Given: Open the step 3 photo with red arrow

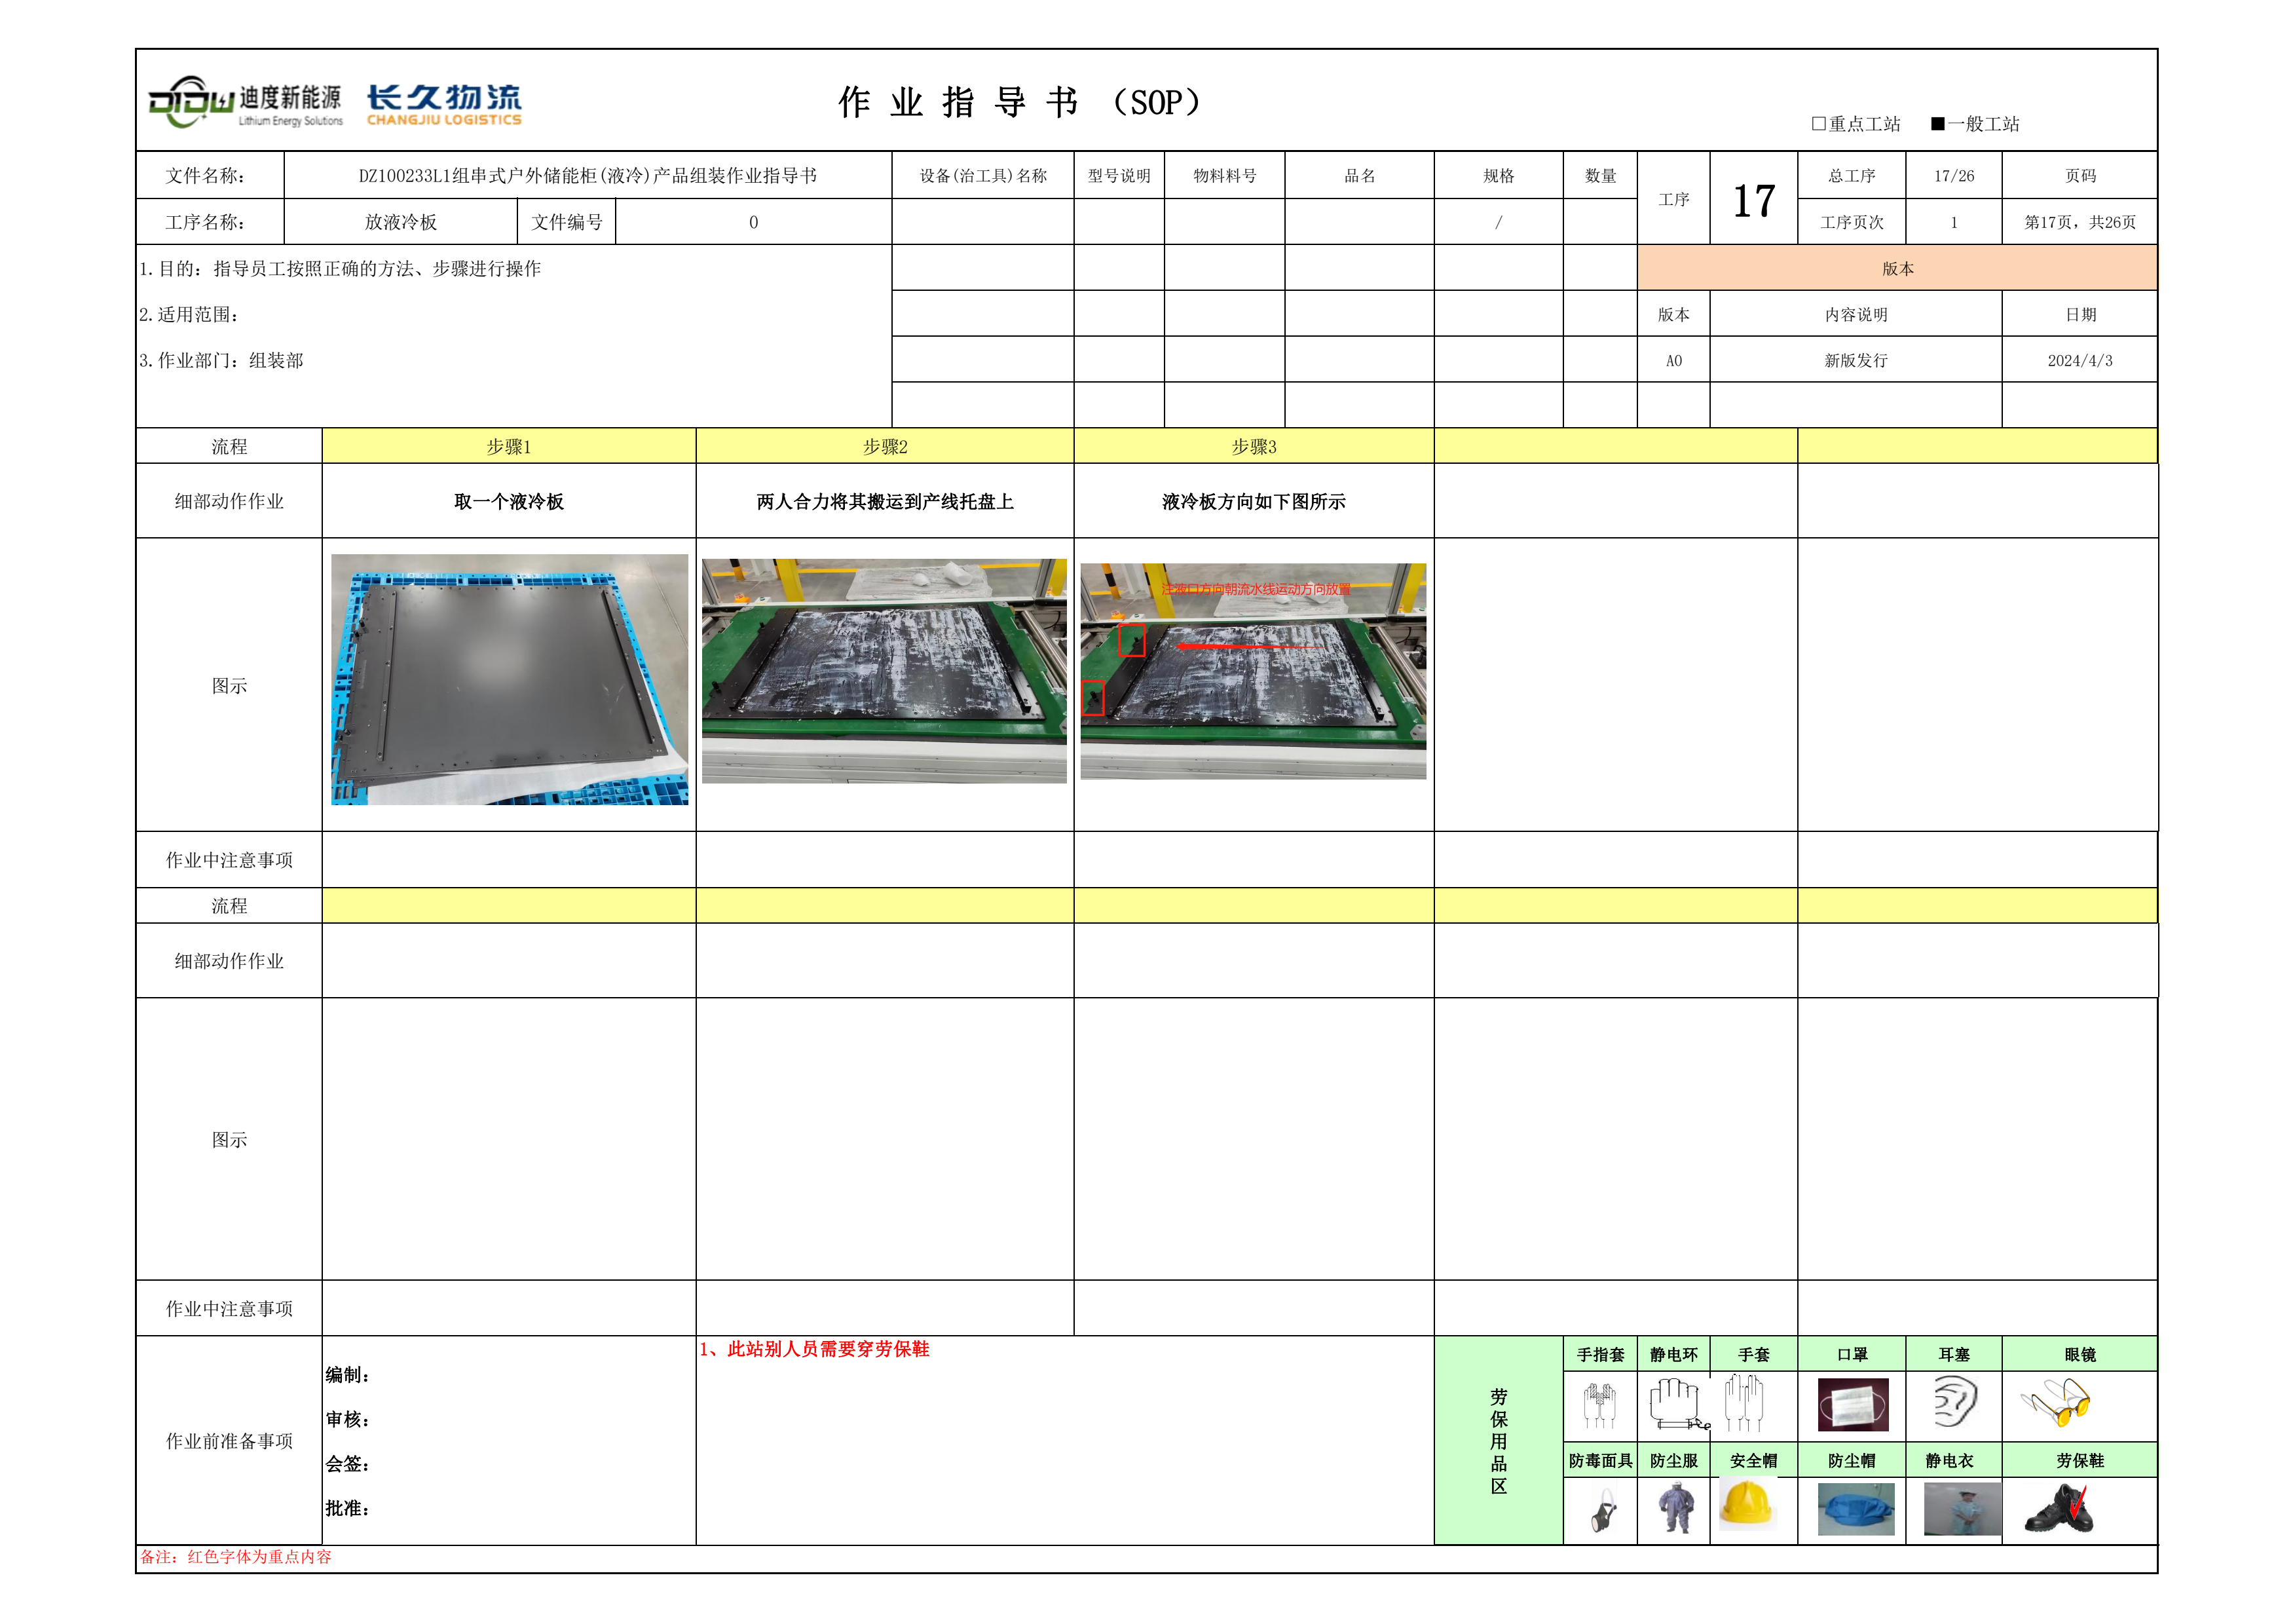Looking at the screenshot, I should pos(1252,671).
